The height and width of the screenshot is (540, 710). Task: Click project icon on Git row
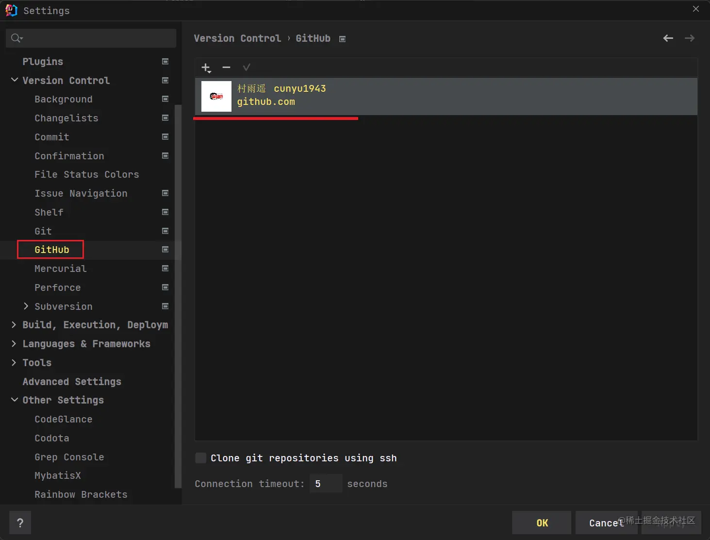(x=165, y=231)
